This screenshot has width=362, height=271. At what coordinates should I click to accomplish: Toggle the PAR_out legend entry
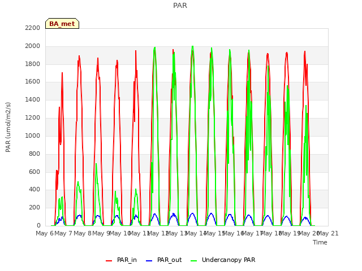pyautogui.click(x=164, y=260)
